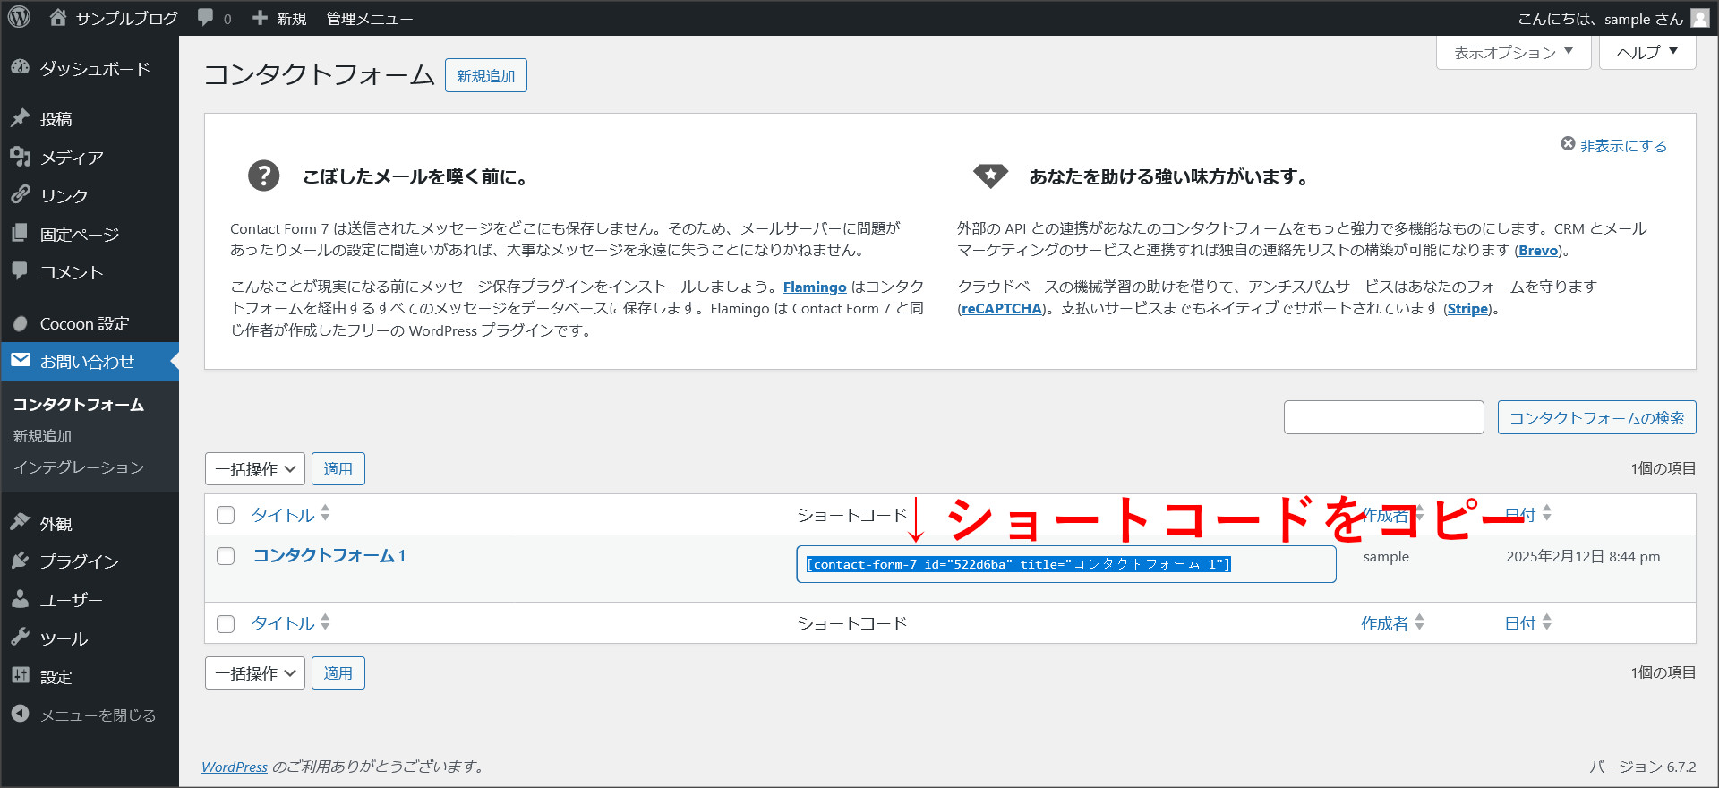
Task: Open the ヘルプ dropdown tab
Action: point(1646,52)
